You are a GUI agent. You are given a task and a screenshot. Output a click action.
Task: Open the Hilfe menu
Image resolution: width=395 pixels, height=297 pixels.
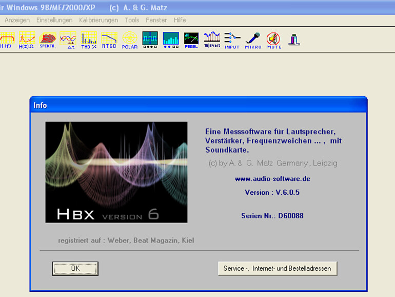click(180, 20)
